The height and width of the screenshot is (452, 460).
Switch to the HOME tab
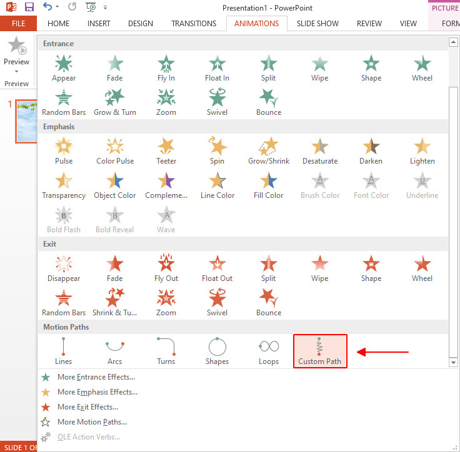[58, 24]
